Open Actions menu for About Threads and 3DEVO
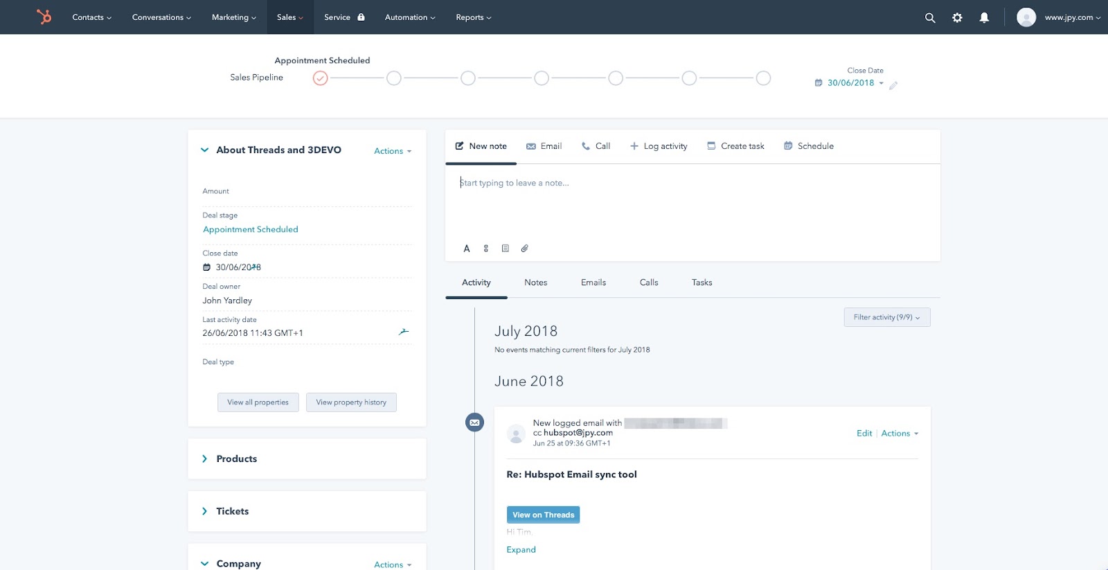1108x570 pixels. click(x=393, y=151)
